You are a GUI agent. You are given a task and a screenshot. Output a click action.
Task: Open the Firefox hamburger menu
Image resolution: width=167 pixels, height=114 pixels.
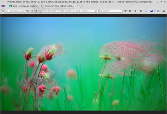[164, 11]
